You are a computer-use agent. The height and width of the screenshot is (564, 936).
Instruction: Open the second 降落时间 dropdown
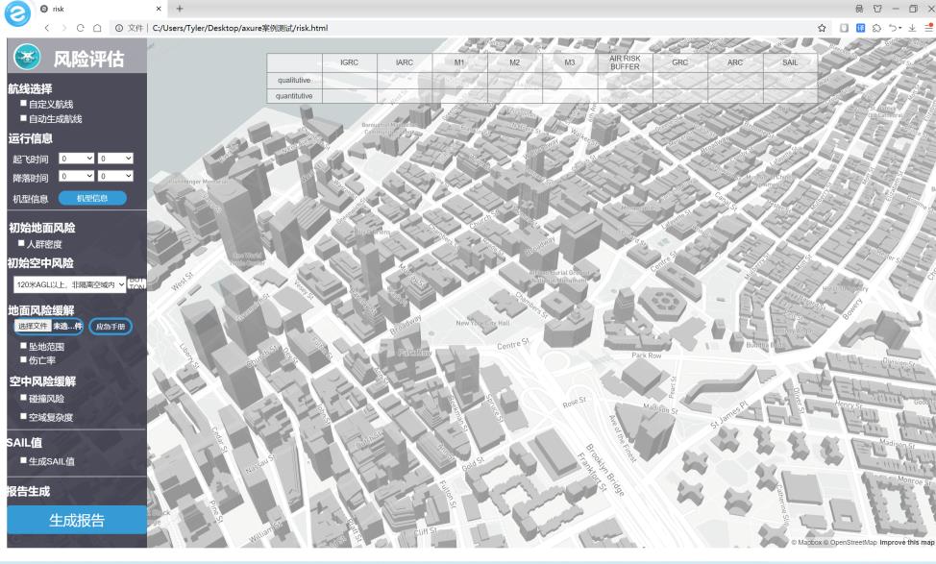tap(115, 176)
